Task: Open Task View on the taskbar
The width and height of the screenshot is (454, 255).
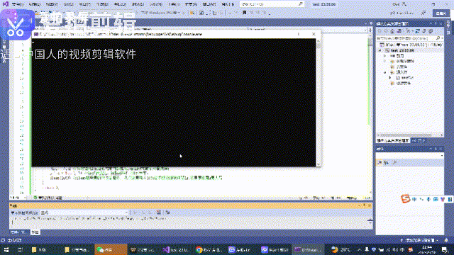Action: pos(20,249)
